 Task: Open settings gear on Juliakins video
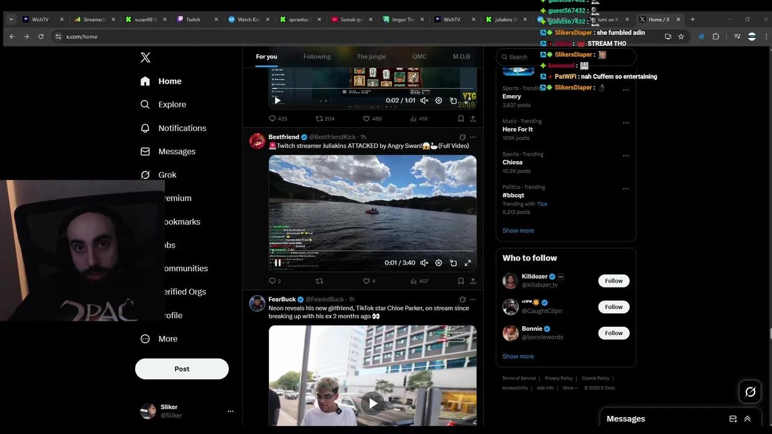438,263
